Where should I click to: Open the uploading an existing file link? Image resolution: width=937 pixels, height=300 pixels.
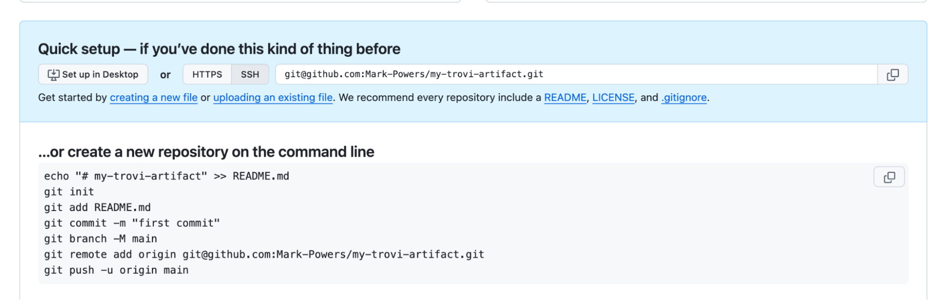coord(273,98)
